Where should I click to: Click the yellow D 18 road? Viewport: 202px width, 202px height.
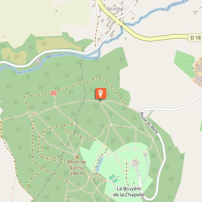click(x=160, y=38)
